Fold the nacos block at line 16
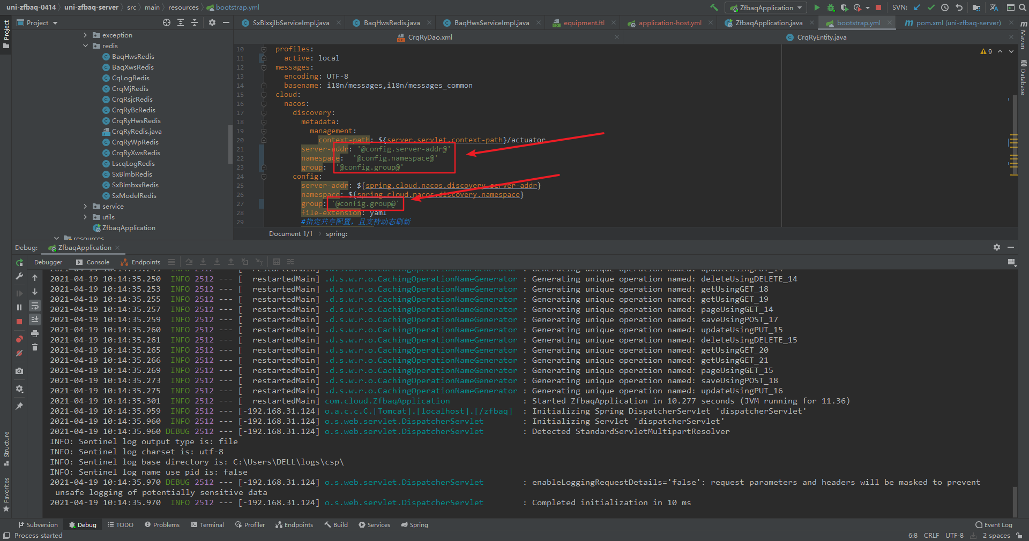The width and height of the screenshot is (1029, 541). tap(264, 104)
